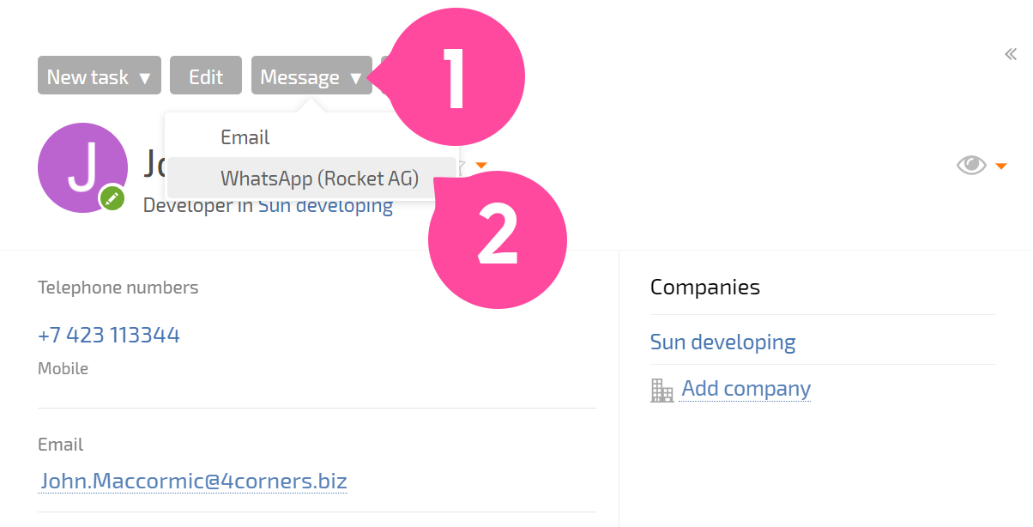Click the Add company link
The width and height of the screenshot is (1033, 527).
746,389
